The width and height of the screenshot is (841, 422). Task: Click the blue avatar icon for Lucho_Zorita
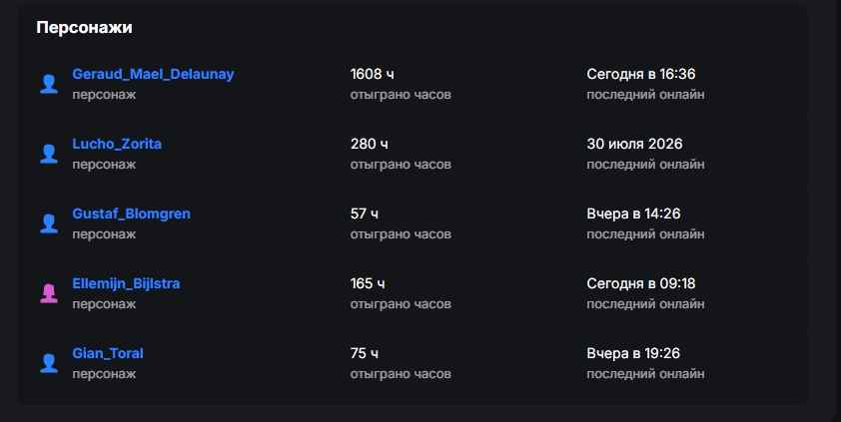pos(49,154)
